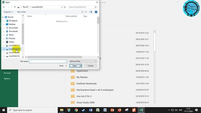Open the Tools dropdown menu
The height and width of the screenshot is (113, 201).
63,66
